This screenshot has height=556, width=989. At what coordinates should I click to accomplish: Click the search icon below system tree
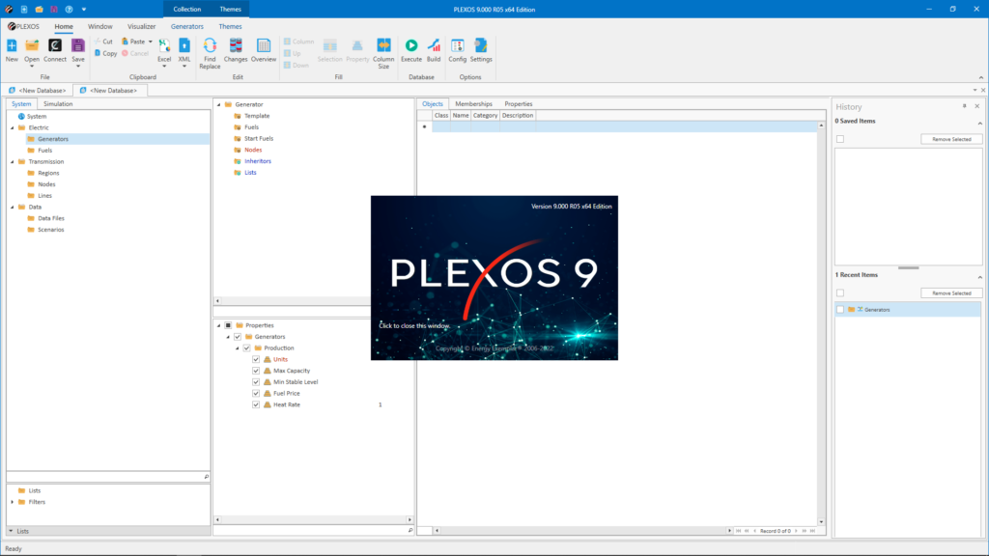[207, 477]
